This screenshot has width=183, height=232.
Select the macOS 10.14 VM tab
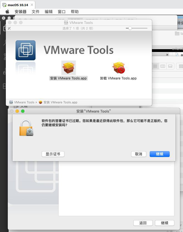click(18, 5)
